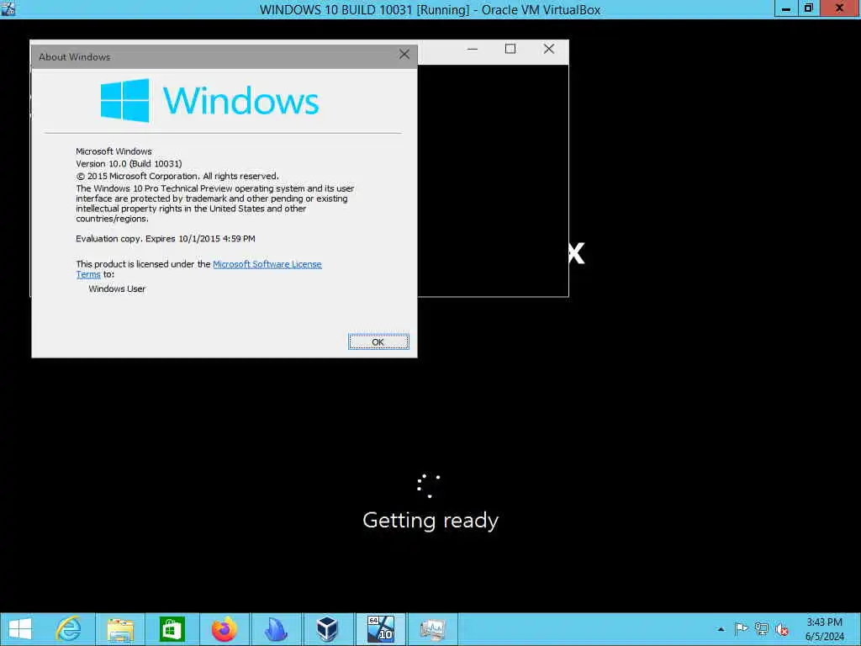This screenshot has height=646, width=861.
Task: Minimize the VirtualBox VM window
Action: click(x=786, y=8)
